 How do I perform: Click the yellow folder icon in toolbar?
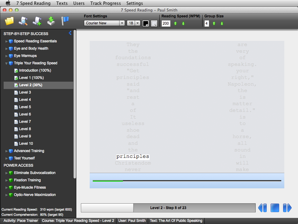9,21
